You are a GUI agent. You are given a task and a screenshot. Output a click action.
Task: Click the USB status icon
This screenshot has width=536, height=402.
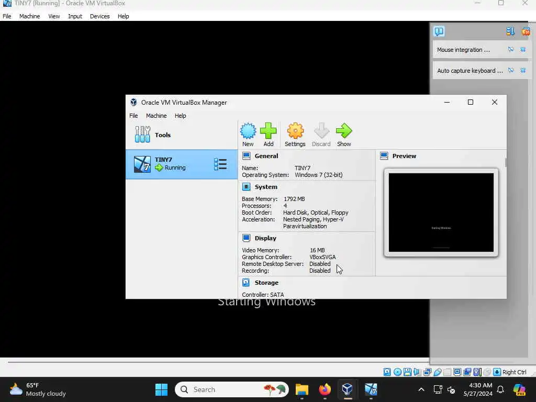tap(438, 372)
